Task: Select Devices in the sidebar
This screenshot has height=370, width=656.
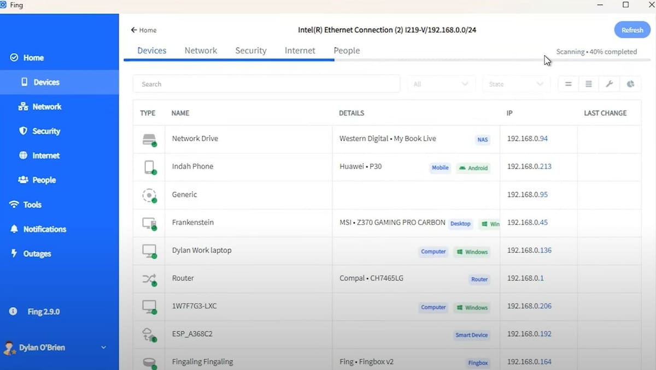Action: pyautogui.click(x=59, y=82)
